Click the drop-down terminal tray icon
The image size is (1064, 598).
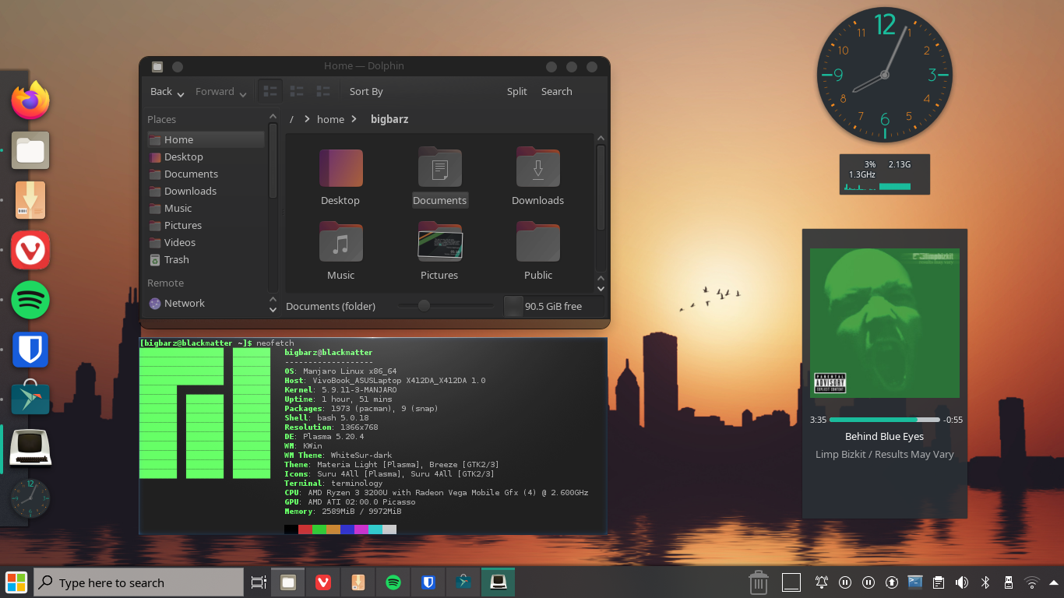(915, 582)
